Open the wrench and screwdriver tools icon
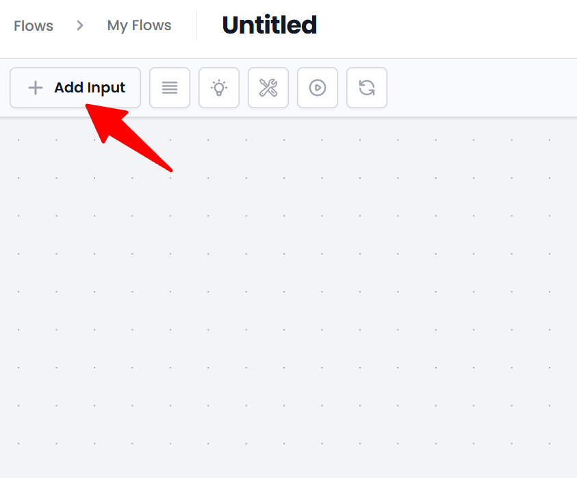 (x=268, y=88)
